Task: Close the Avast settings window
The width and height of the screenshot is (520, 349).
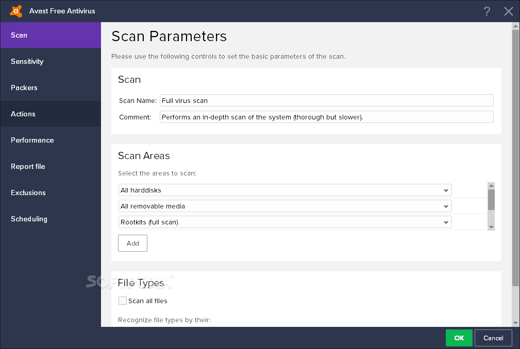Action: [x=508, y=11]
